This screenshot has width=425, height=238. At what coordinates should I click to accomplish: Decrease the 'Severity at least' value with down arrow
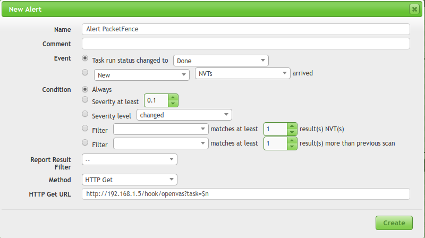tap(173, 103)
